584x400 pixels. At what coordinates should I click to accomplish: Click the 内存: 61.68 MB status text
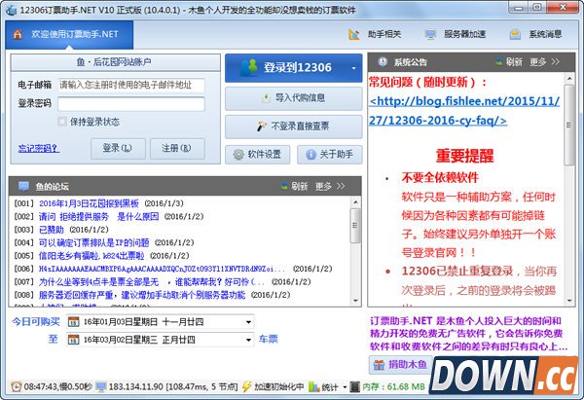[x=393, y=387]
